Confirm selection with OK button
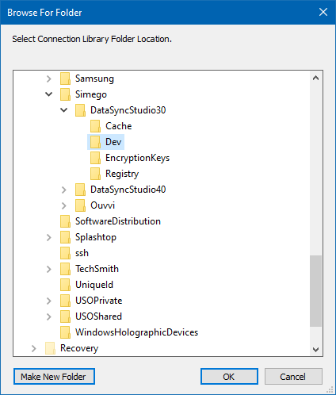This screenshot has height=395, width=336. (229, 377)
